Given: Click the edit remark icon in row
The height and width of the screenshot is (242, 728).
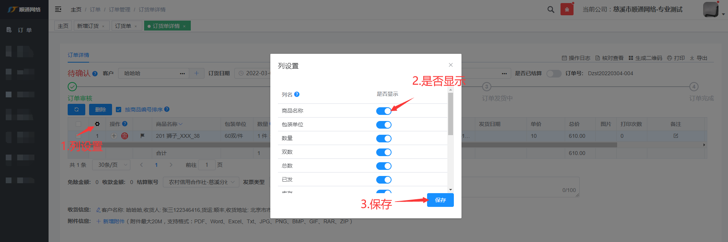Looking at the screenshot, I should point(676,136).
